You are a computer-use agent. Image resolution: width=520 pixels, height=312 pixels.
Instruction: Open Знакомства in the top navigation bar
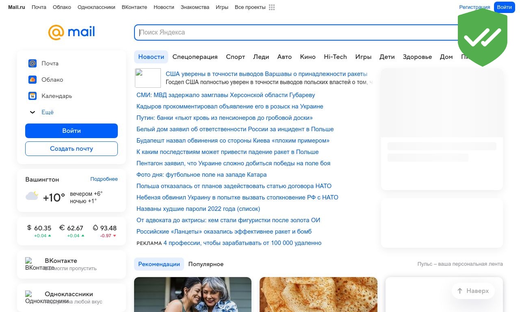tap(195, 7)
